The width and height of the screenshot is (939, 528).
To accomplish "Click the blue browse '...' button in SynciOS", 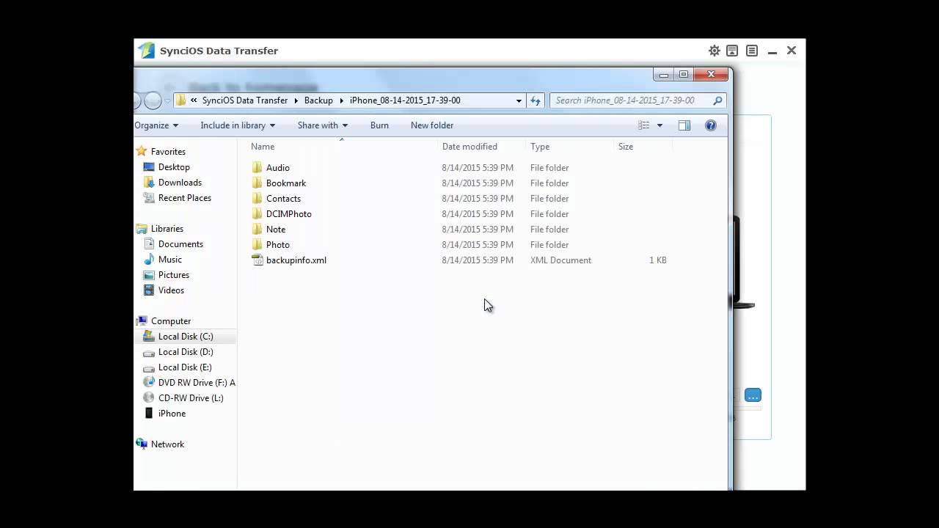I will [x=753, y=395].
